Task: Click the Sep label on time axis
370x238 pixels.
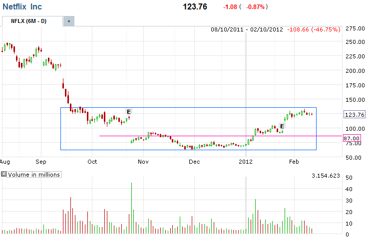Action: tap(41, 162)
